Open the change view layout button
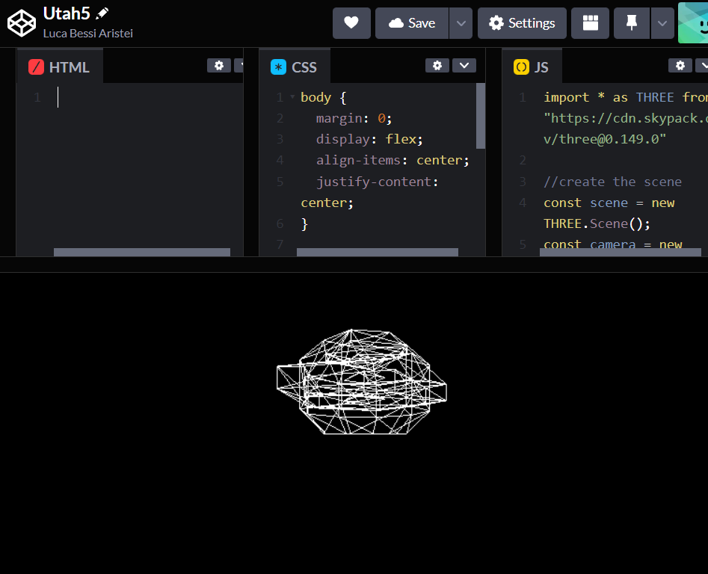708x574 pixels. pos(590,23)
